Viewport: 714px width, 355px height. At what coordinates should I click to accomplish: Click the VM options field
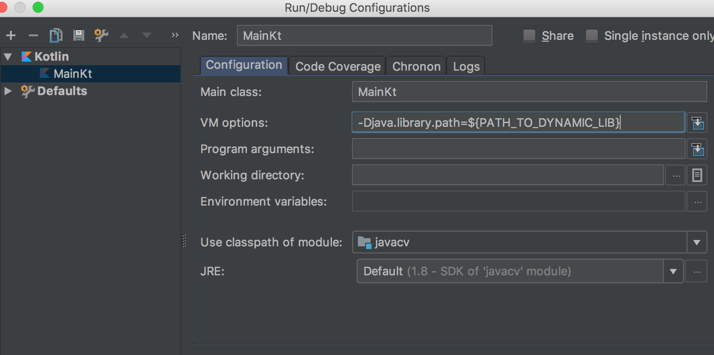click(518, 122)
